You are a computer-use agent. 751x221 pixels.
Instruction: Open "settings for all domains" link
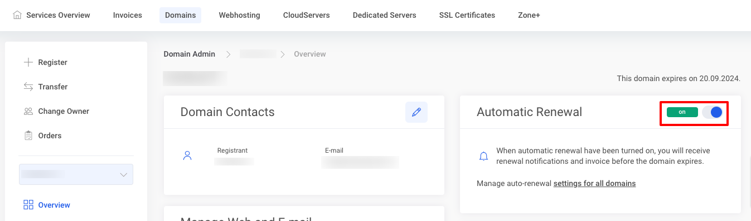pos(595,183)
